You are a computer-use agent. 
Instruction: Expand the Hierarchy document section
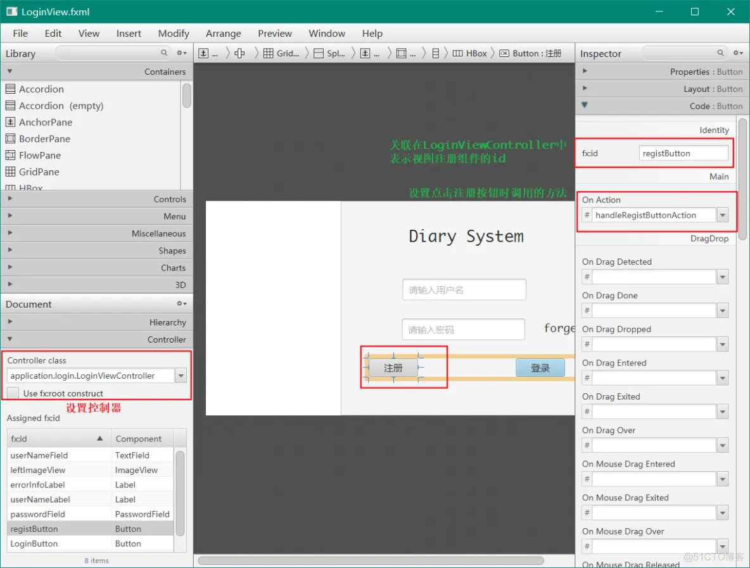(97, 322)
